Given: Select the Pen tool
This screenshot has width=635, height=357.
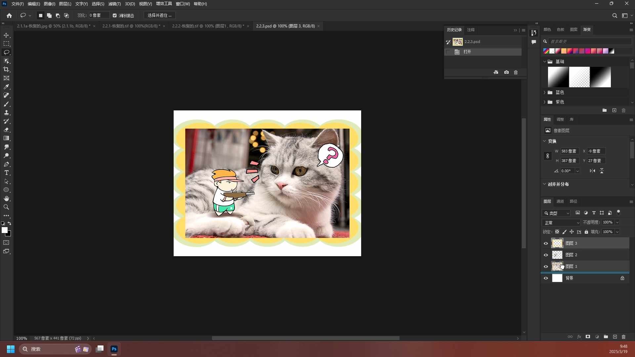Looking at the screenshot, I should (x=6, y=164).
